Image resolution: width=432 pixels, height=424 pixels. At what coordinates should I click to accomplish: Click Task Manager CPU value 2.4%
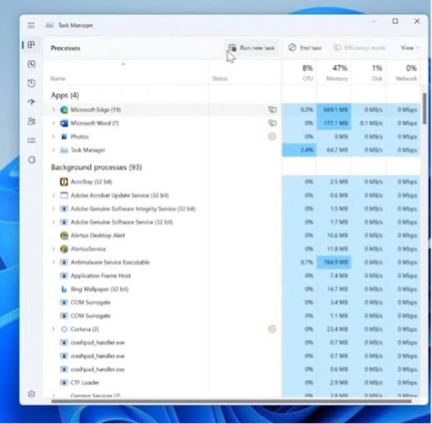pos(307,150)
